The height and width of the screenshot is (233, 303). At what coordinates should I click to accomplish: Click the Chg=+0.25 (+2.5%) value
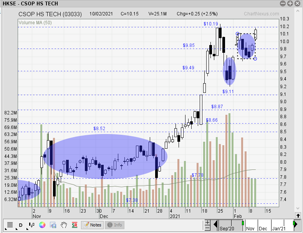197,14
